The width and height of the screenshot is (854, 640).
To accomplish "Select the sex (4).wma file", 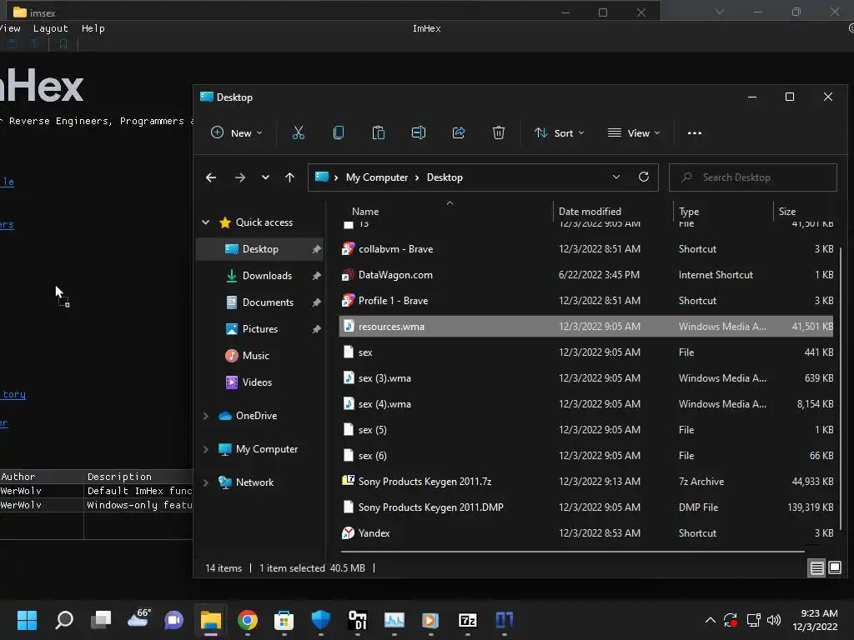I will (586, 404).
